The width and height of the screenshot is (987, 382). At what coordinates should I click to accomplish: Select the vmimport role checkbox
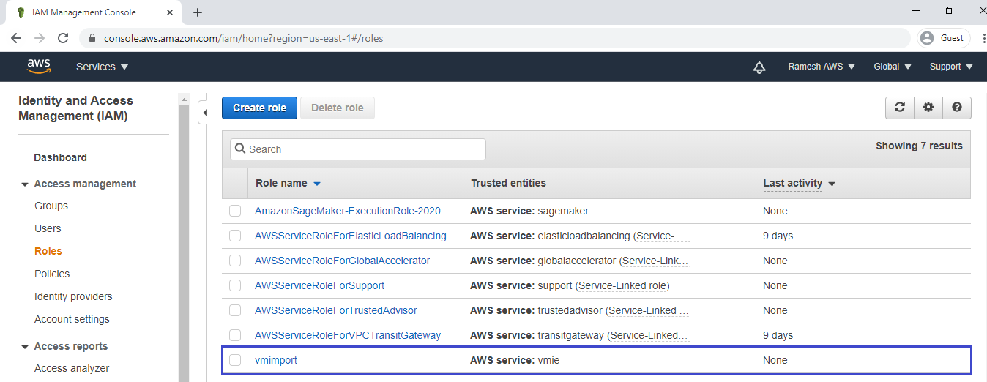pos(235,360)
